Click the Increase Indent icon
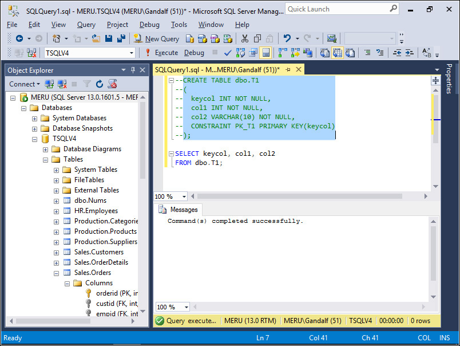 coord(409,53)
